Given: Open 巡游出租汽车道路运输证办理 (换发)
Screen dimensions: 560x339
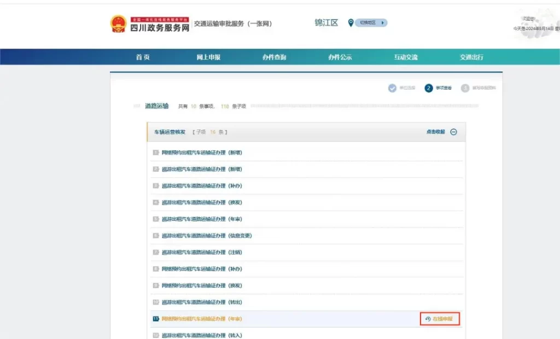Looking at the screenshot, I should 202,202.
